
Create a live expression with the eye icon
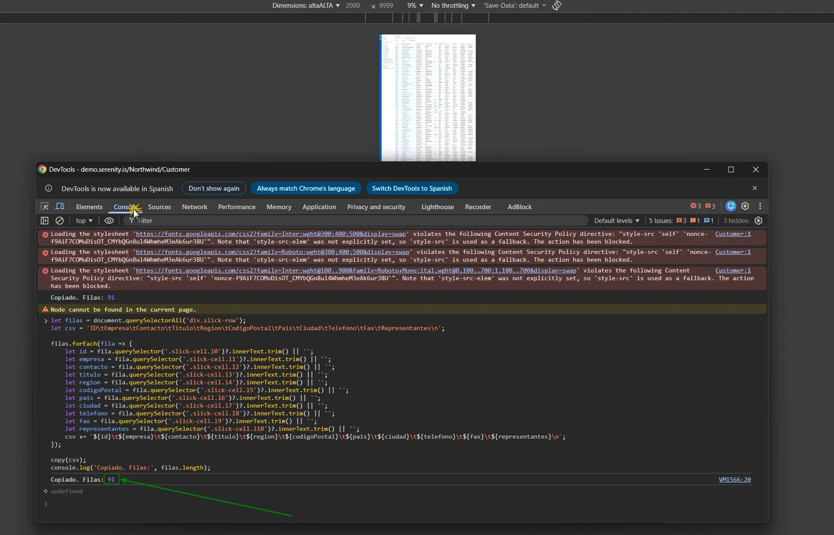[109, 221]
